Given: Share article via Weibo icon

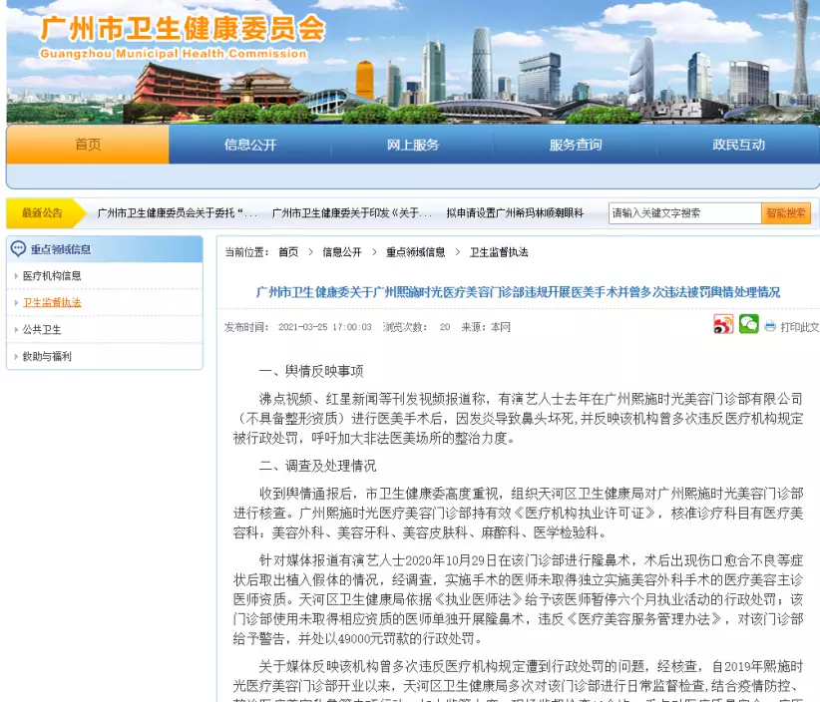Looking at the screenshot, I should click(x=723, y=325).
